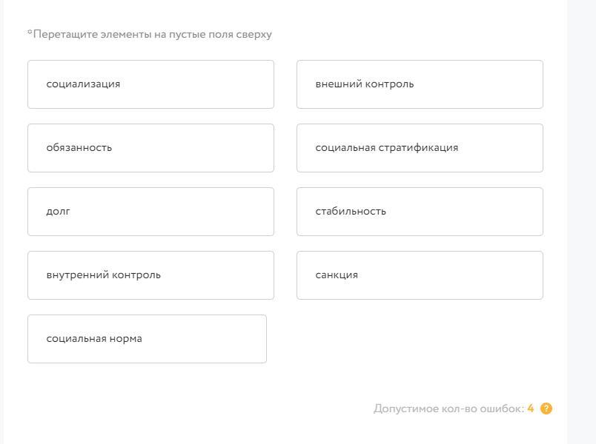
Task: Click the «Перетащите элементы» hint text
Action: [x=150, y=35]
